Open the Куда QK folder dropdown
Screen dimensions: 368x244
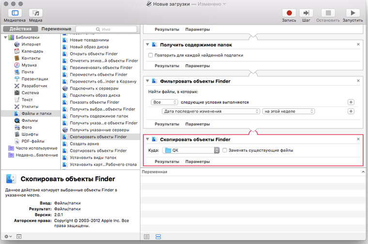(x=191, y=150)
